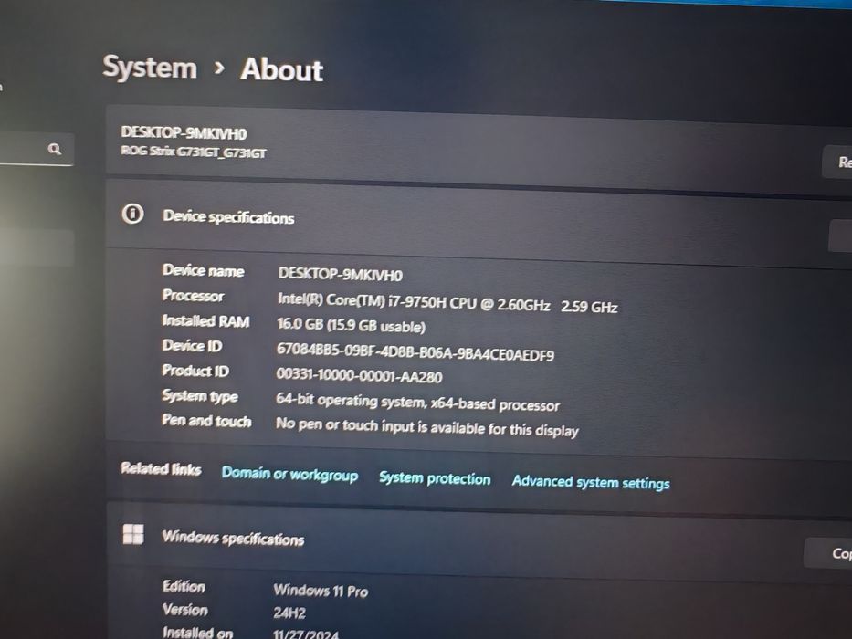
Task: Go back to System in breadcrumb
Action: coord(150,68)
